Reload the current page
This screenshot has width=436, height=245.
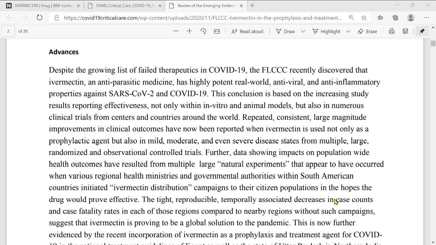40,18
